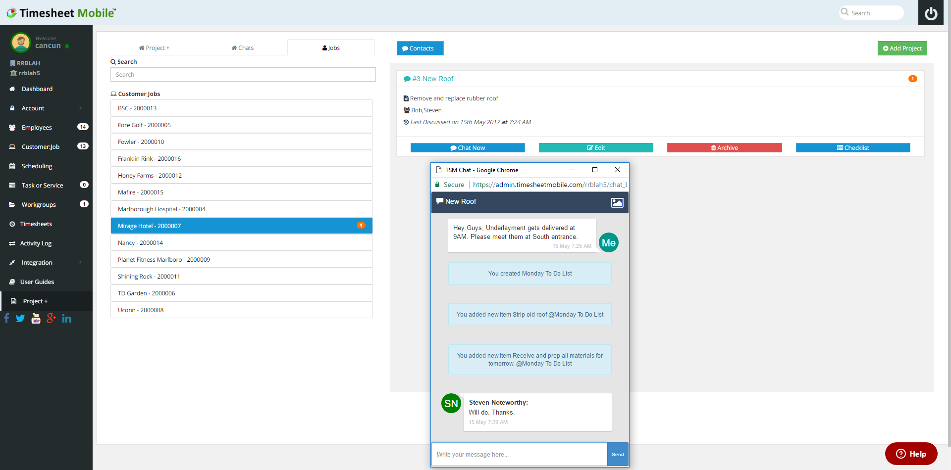Viewport: 951px width, 470px height.
Task: Click the LinkedIn social icon
Action: coord(67,318)
